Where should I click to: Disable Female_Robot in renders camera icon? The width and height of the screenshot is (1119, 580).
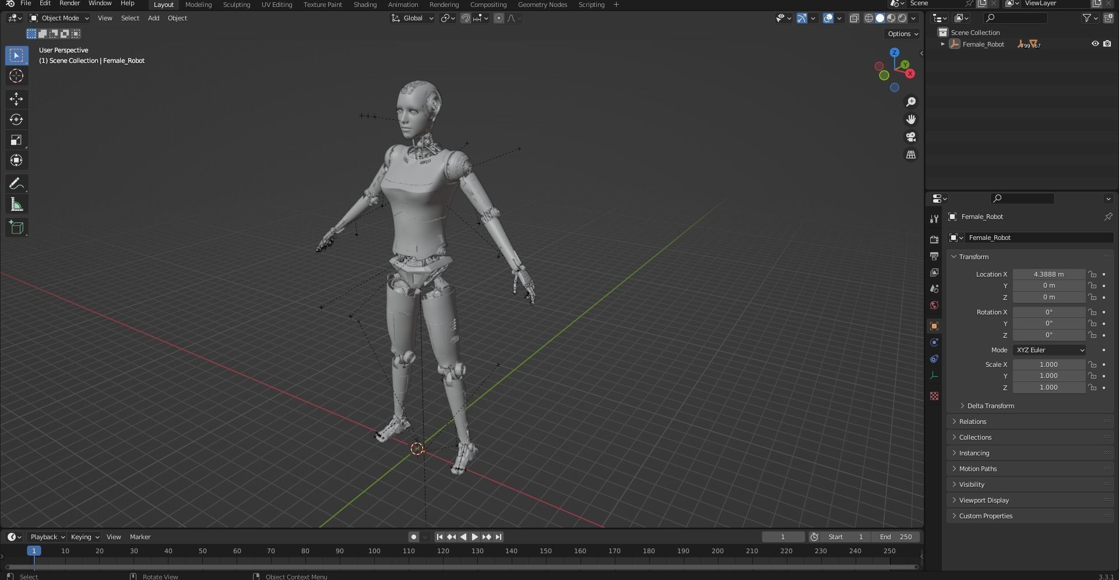point(1107,44)
